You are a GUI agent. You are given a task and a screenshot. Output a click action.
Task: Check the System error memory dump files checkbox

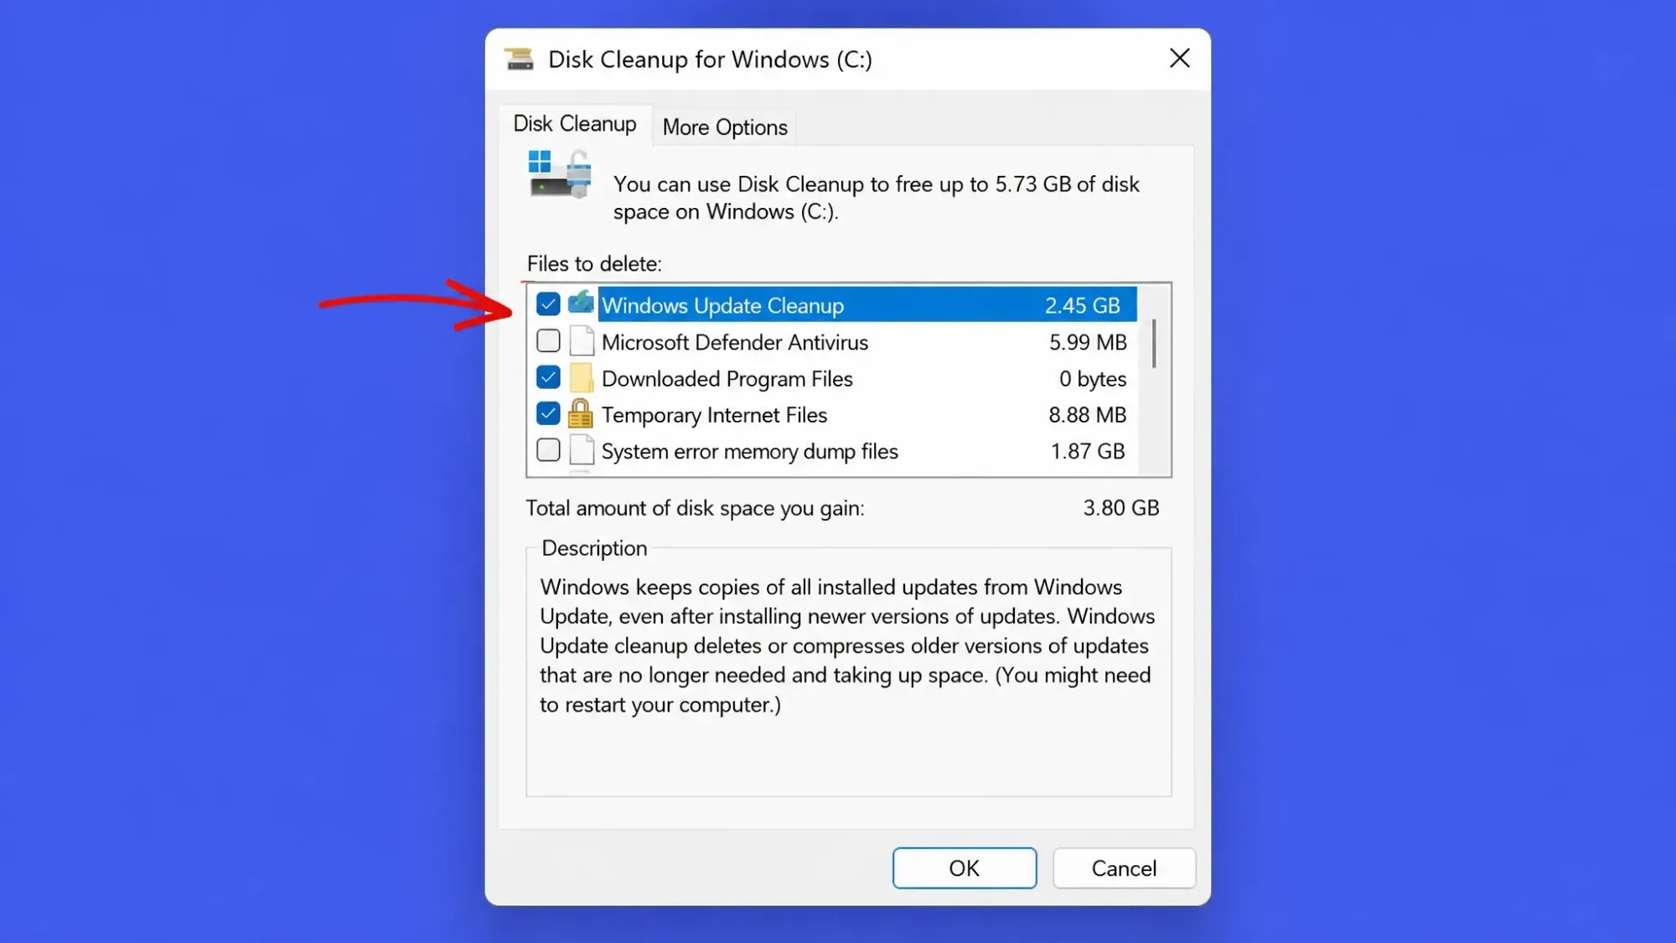click(x=548, y=450)
